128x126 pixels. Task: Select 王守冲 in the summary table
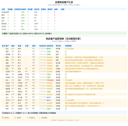4,27
